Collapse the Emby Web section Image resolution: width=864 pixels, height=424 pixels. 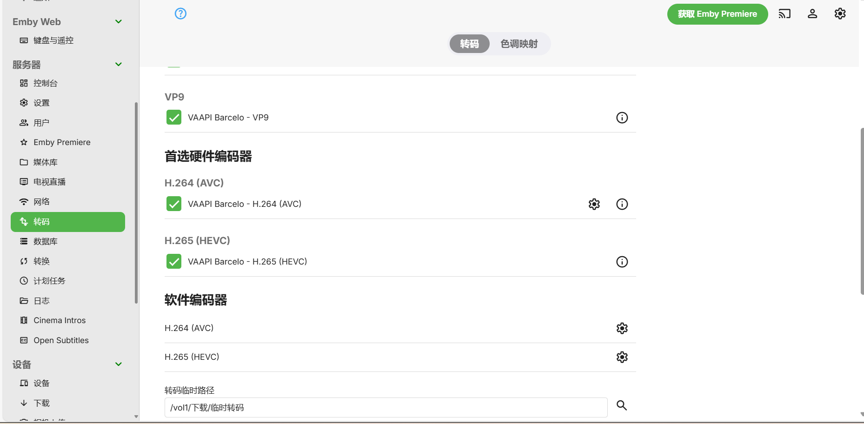tap(119, 22)
